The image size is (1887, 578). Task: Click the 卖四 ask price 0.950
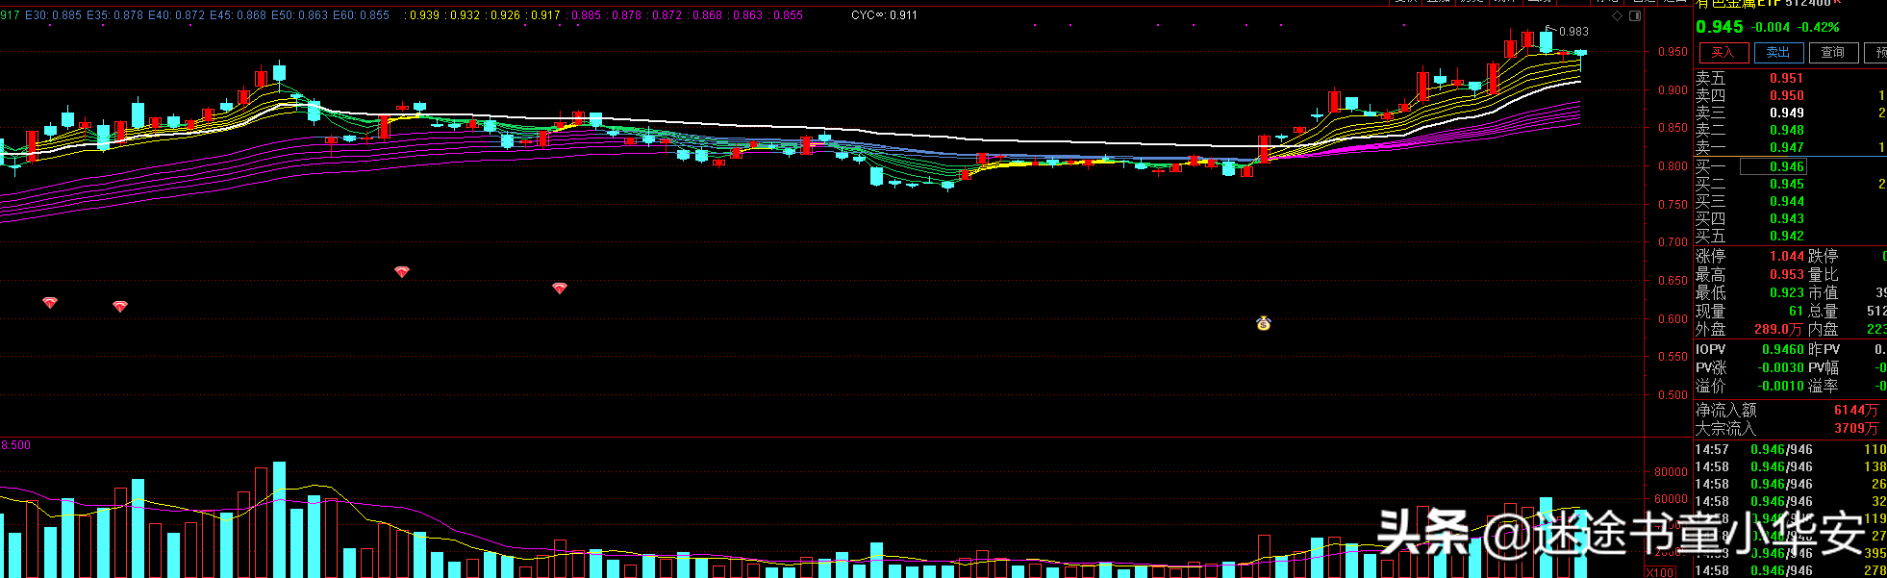pyautogui.click(x=1787, y=96)
